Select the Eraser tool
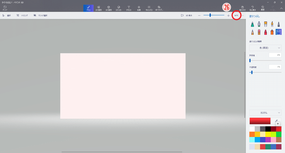The height and width of the screenshot is (153, 285). point(259,32)
